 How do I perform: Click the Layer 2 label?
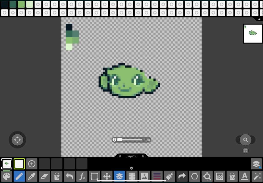point(131,156)
